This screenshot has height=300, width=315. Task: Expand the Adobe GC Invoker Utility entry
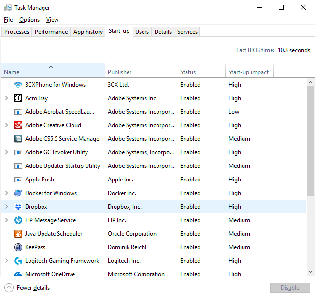tap(7, 152)
